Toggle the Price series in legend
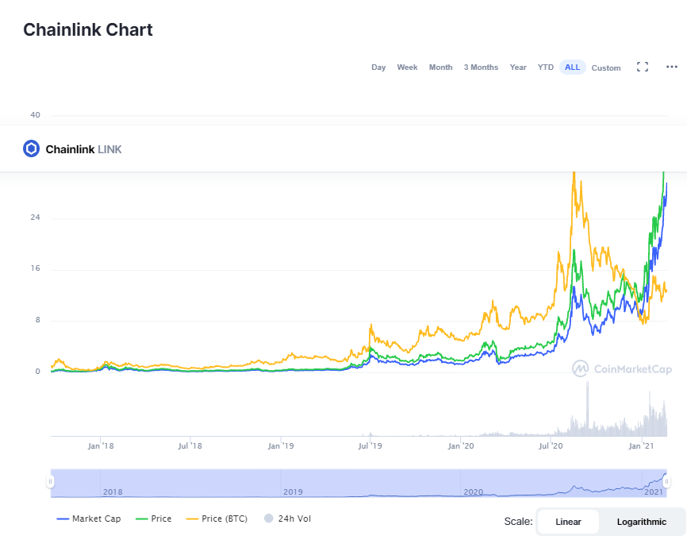 coord(153,519)
